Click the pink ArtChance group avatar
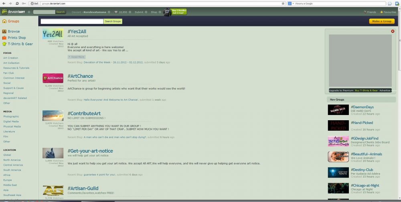 [x=53, y=78]
